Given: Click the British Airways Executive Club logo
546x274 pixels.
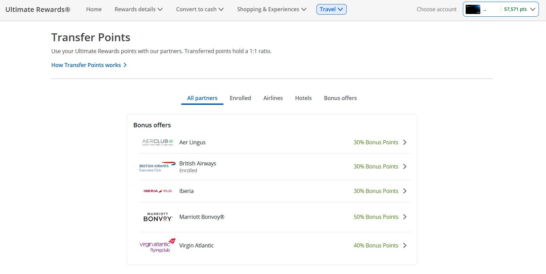Looking at the screenshot, I should point(157,167).
